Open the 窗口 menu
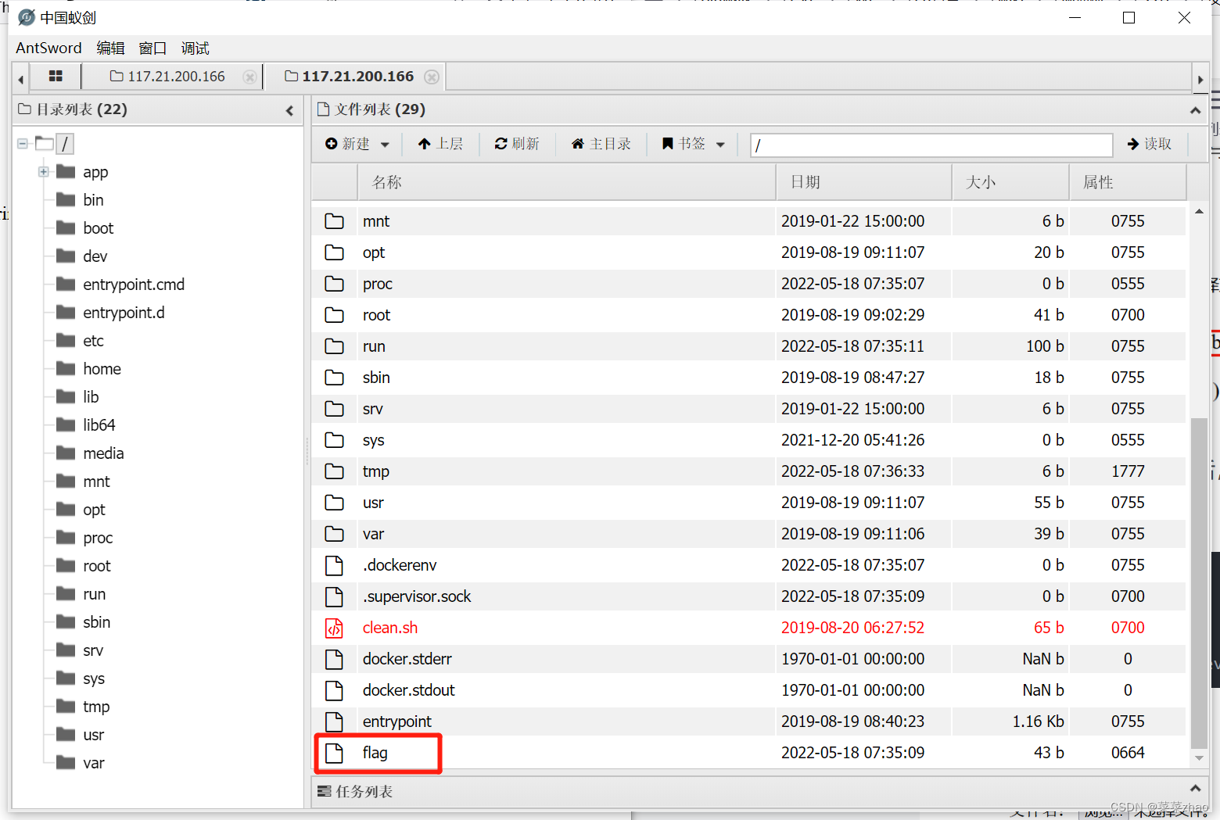The height and width of the screenshot is (820, 1220). tap(152, 48)
